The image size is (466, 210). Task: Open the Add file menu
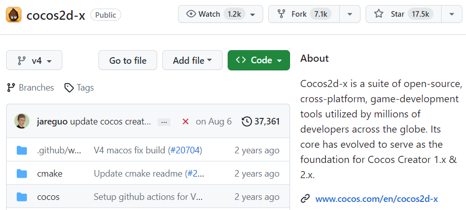pos(192,60)
